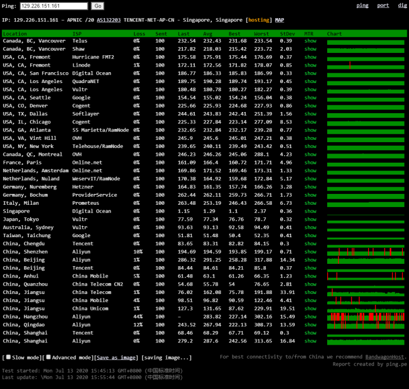Screen dimensions: 409x389
Task: Open the port tab link
Action: [x=383, y=6]
